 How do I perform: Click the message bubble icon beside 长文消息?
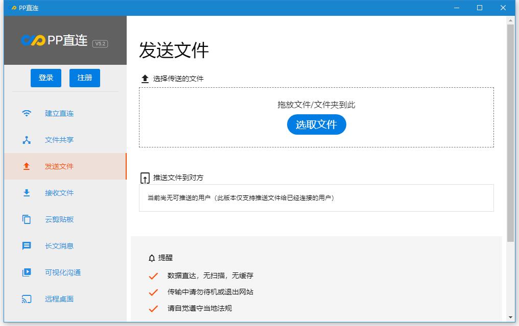(x=27, y=246)
